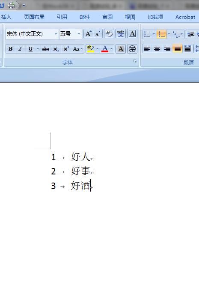Expand the underline style dropdown
The height and width of the screenshot is (282, 199).
(38, 49)
